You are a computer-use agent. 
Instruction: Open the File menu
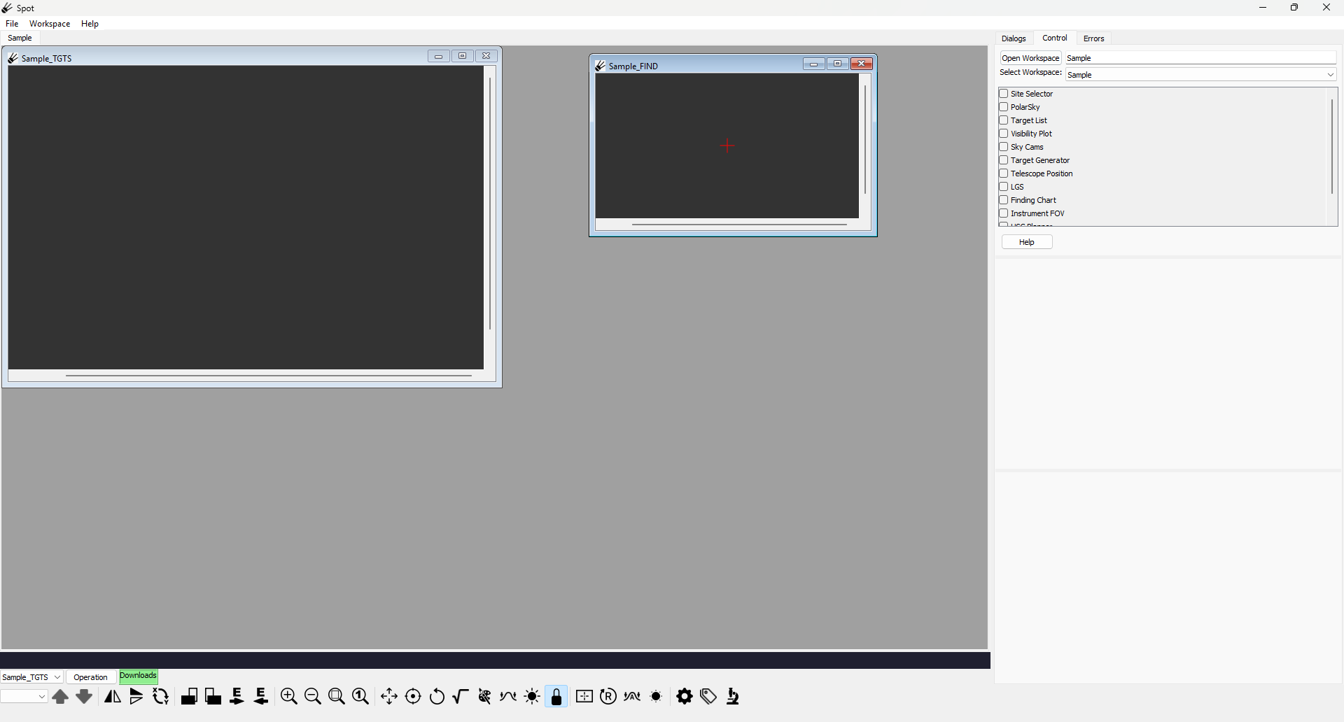click(x=12, y=24)
